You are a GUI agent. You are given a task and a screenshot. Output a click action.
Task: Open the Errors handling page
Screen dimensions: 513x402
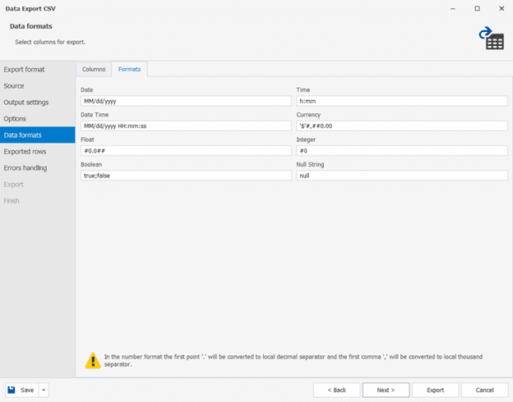coord(25,168)
